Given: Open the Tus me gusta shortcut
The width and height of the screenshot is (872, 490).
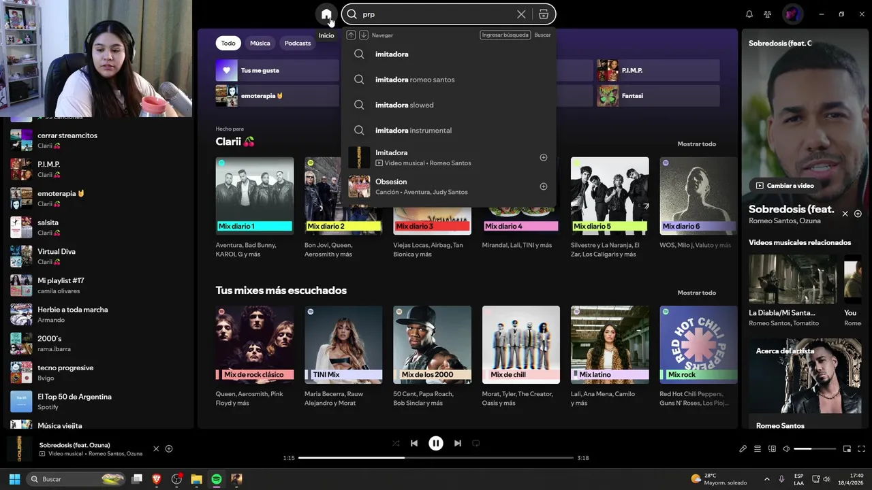Looking at the screenshot, I should tap(277, 70).
